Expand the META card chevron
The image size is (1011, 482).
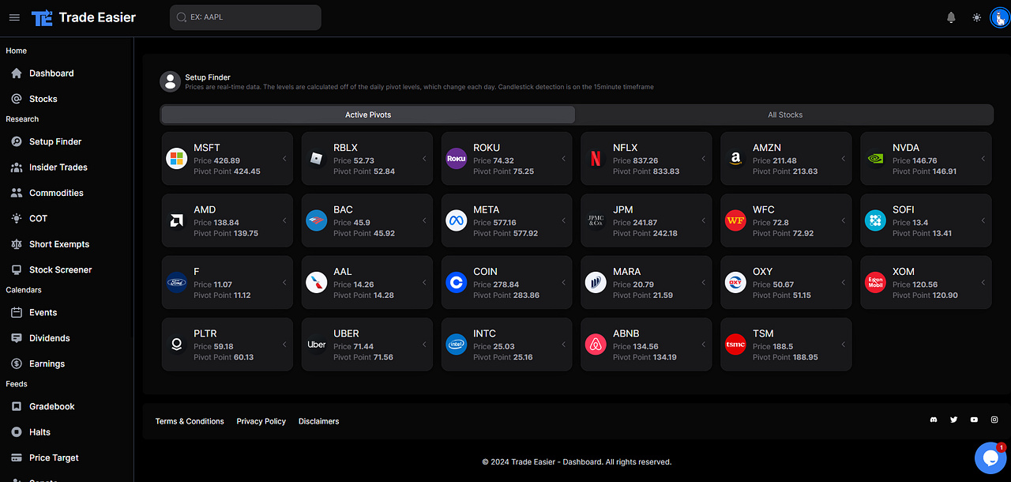point(564,220)
